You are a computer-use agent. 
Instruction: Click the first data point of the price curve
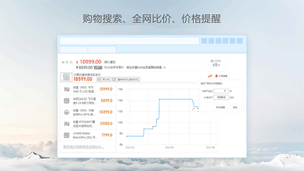(127, 136)
